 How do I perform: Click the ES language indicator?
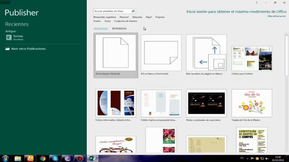(242, 158)
